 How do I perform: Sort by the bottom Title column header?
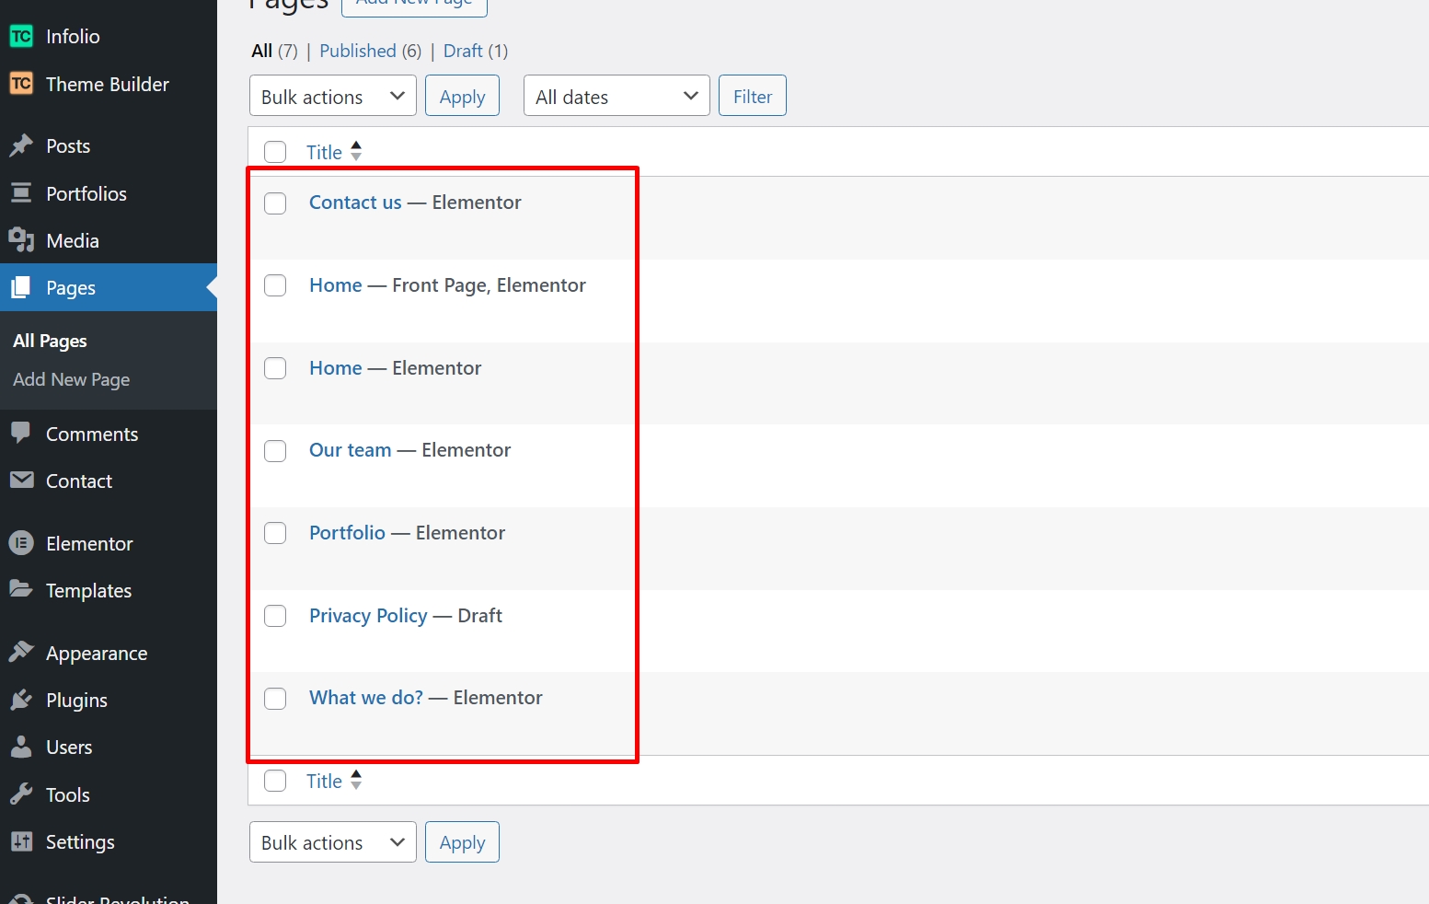point(324,781)
